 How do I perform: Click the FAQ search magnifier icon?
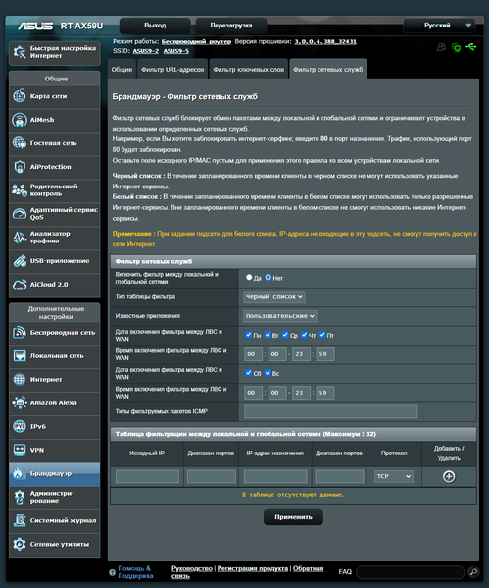[473, 572]
